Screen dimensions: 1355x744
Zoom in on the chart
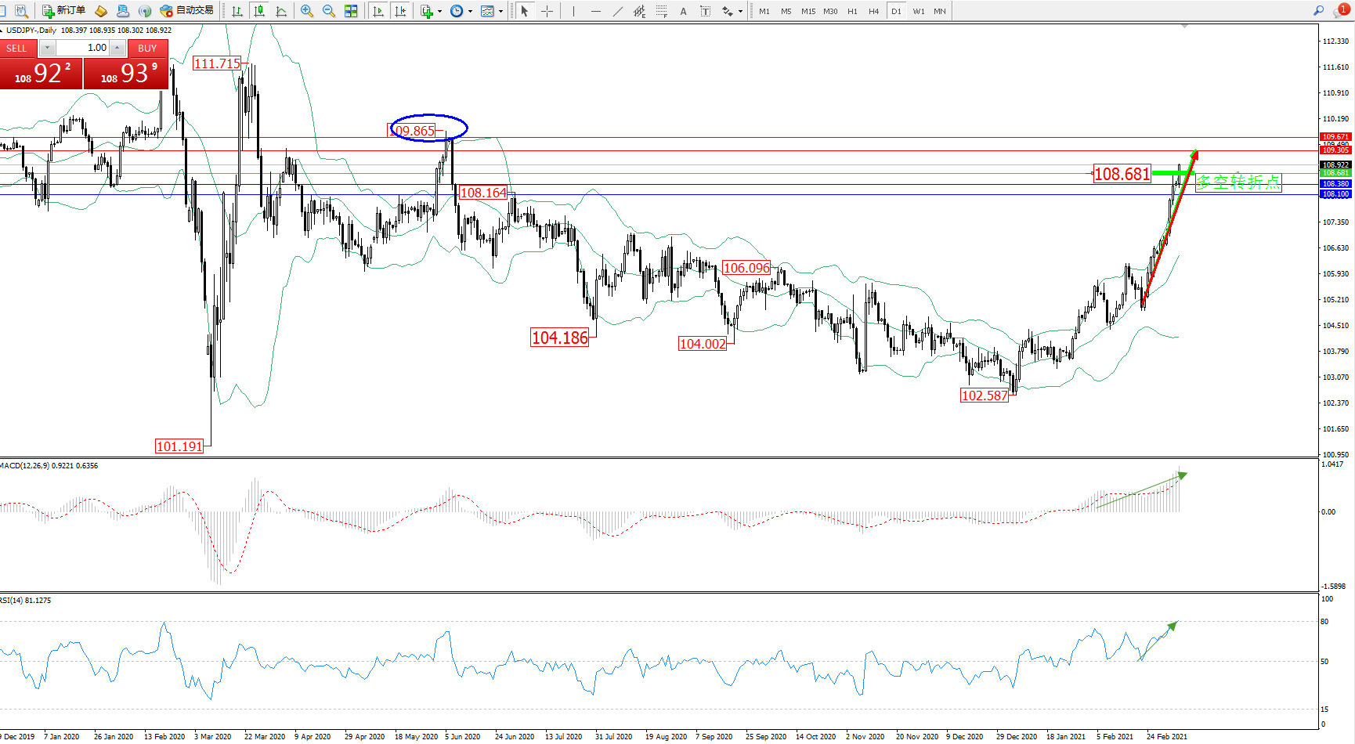coord(307,11)
